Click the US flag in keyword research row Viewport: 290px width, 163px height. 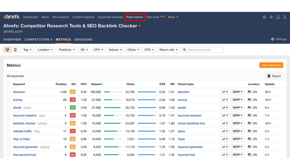(250, 116)
